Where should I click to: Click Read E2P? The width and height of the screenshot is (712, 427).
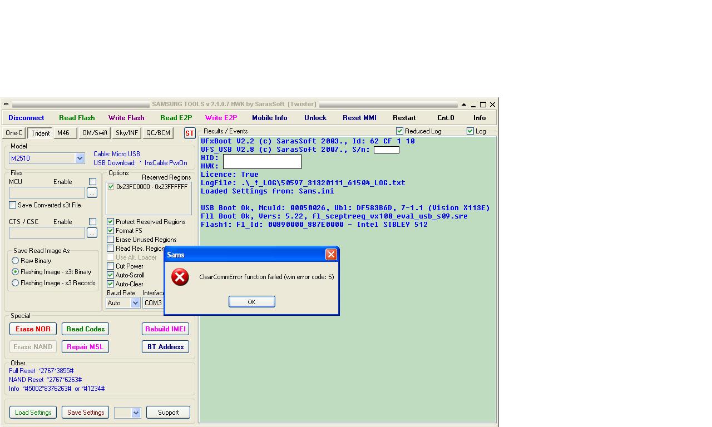tap(176, 118)
